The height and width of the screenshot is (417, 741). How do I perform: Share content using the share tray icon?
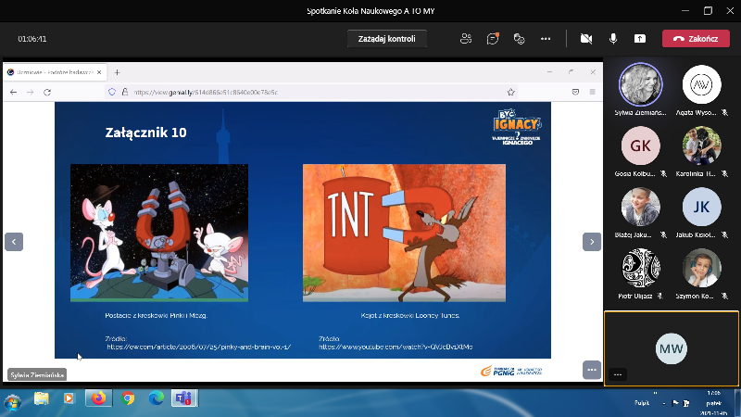640,39
